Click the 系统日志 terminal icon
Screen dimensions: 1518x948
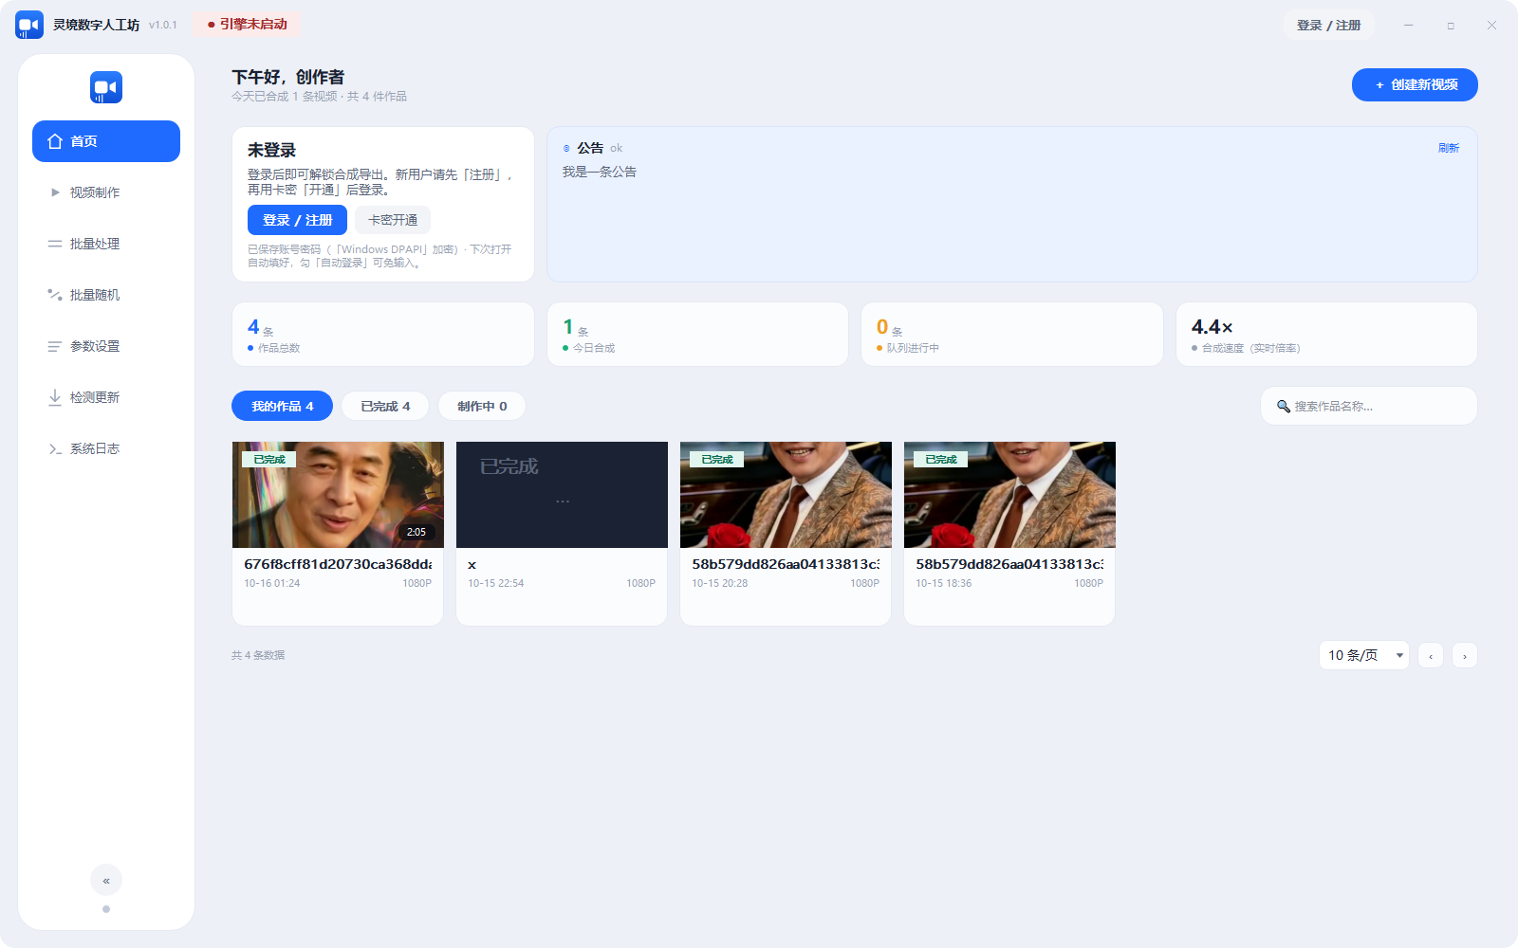point(55,448)
